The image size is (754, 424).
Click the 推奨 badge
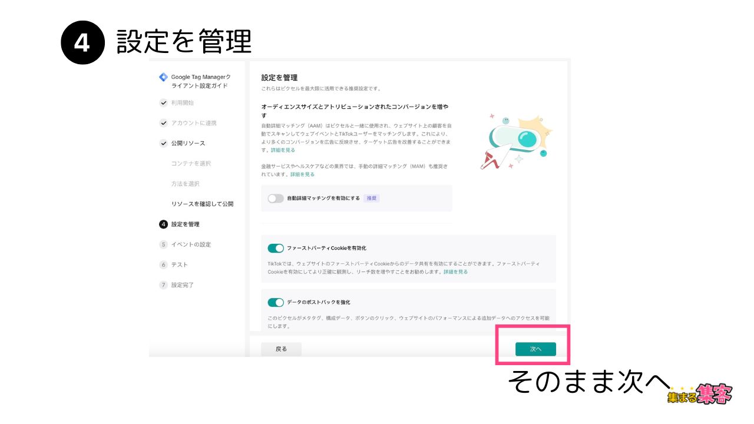[372, 198]
